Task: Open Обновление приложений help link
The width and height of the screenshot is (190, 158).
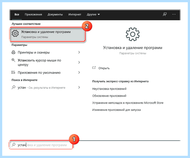Action: click(x=109, y=96)
